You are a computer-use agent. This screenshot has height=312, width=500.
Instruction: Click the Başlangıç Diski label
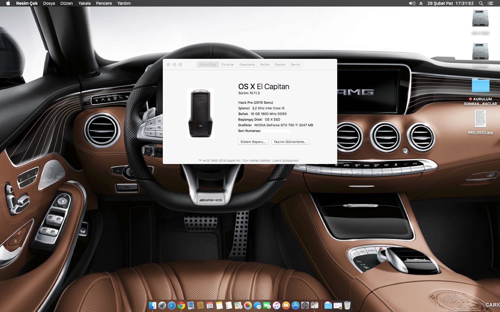click(250, 119)
